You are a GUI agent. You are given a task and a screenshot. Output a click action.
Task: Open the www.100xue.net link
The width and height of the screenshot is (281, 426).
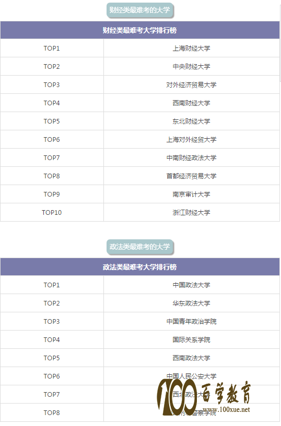[x=226, y=409]
